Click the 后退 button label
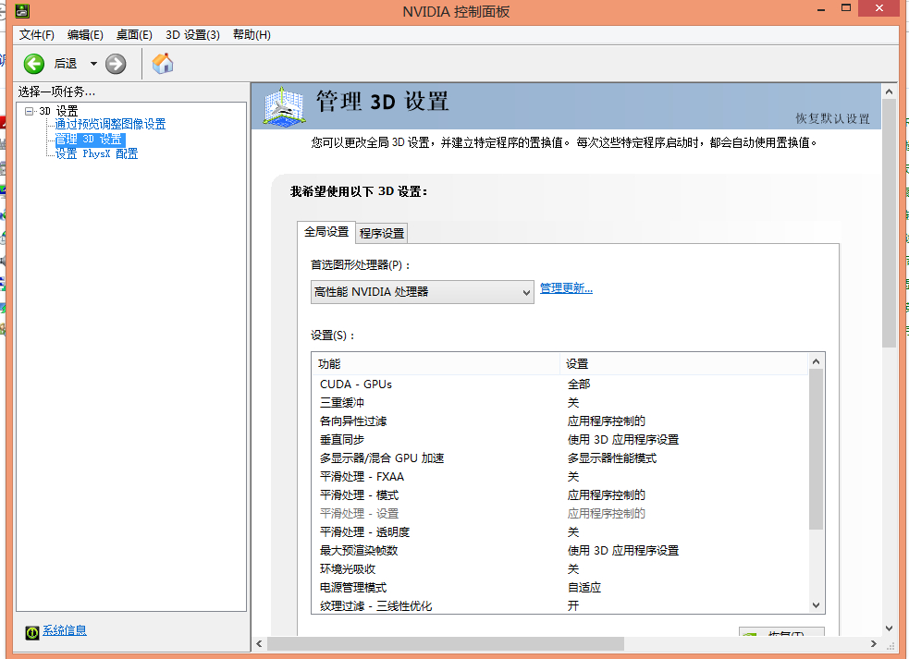Viewport: 909px width, 659px height. (x=66, y=64)
